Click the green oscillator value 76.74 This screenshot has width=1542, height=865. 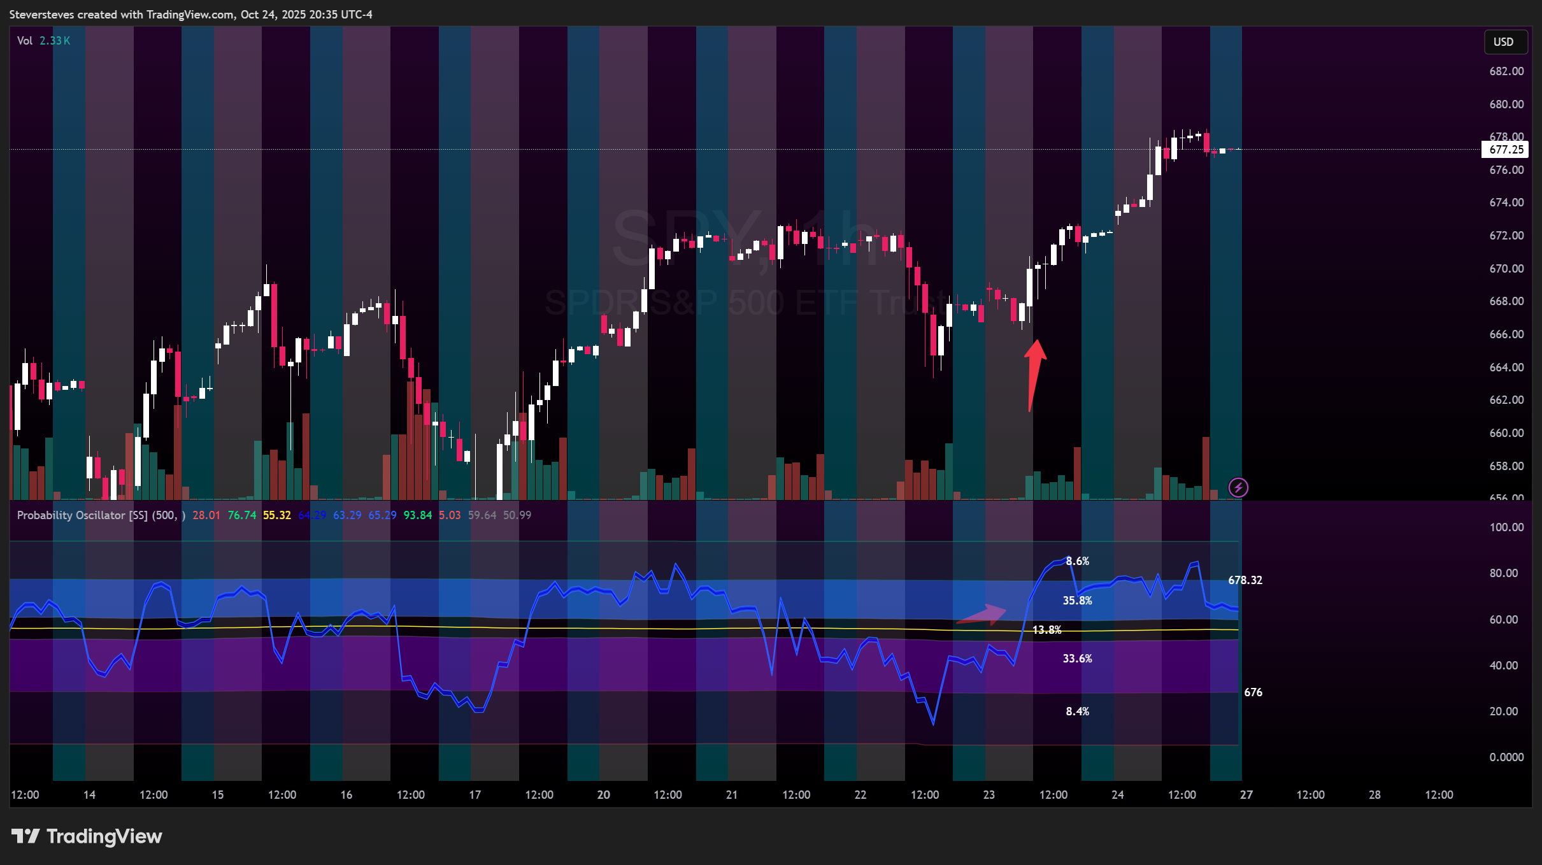(x=241, y=515)
